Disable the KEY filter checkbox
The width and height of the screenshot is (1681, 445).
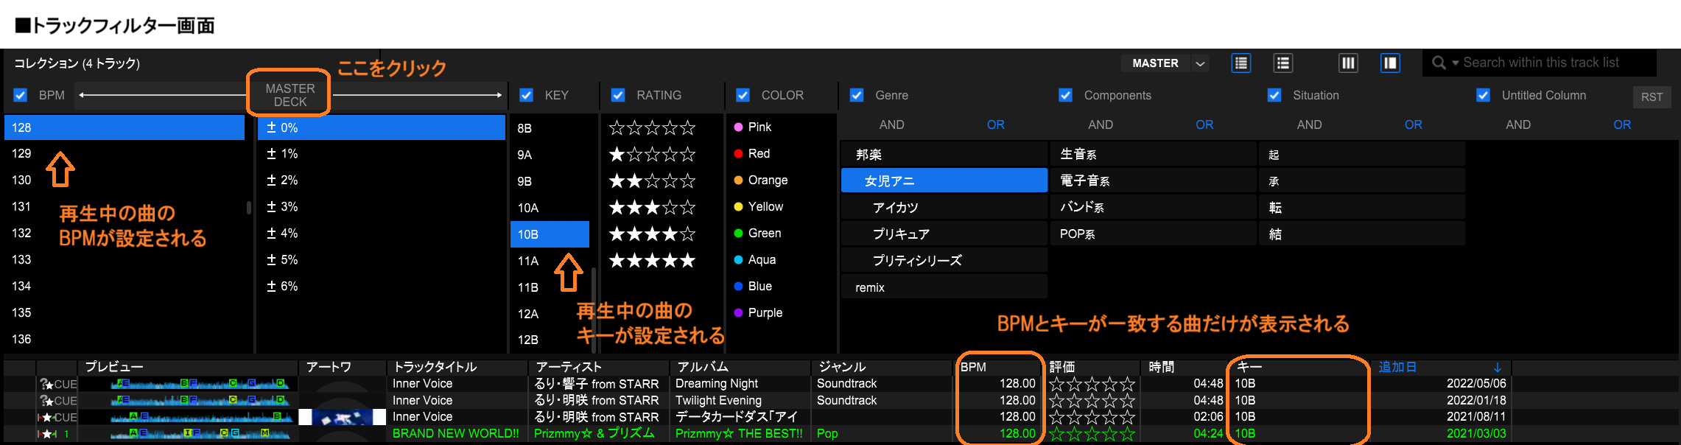526,95
